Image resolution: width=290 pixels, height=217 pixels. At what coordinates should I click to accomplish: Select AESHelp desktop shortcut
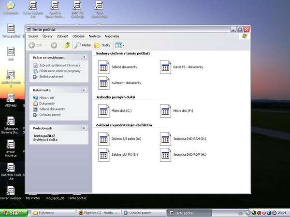[11, 100]
